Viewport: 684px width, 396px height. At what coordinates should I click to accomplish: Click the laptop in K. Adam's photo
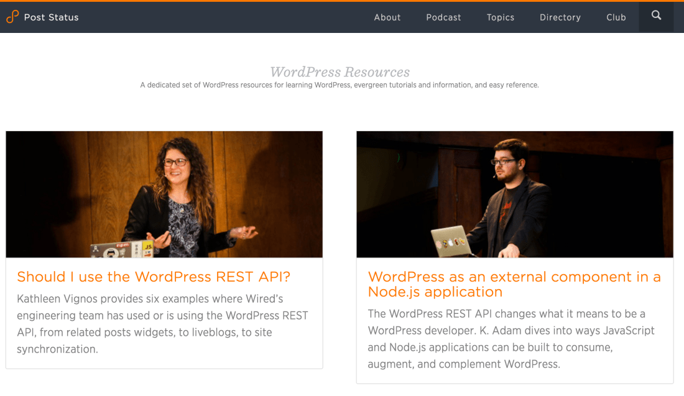tap(449, 241)
